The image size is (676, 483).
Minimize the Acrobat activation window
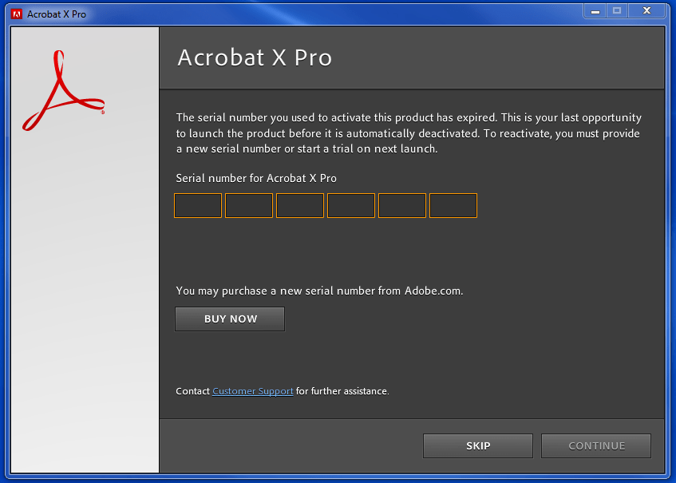click(x=594, y=10)
